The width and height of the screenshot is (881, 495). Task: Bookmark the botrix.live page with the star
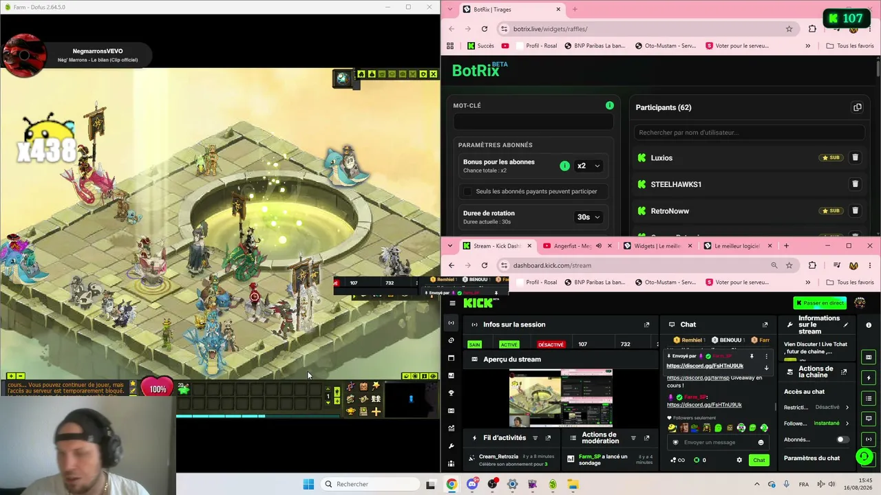click(x=789, y=29)
